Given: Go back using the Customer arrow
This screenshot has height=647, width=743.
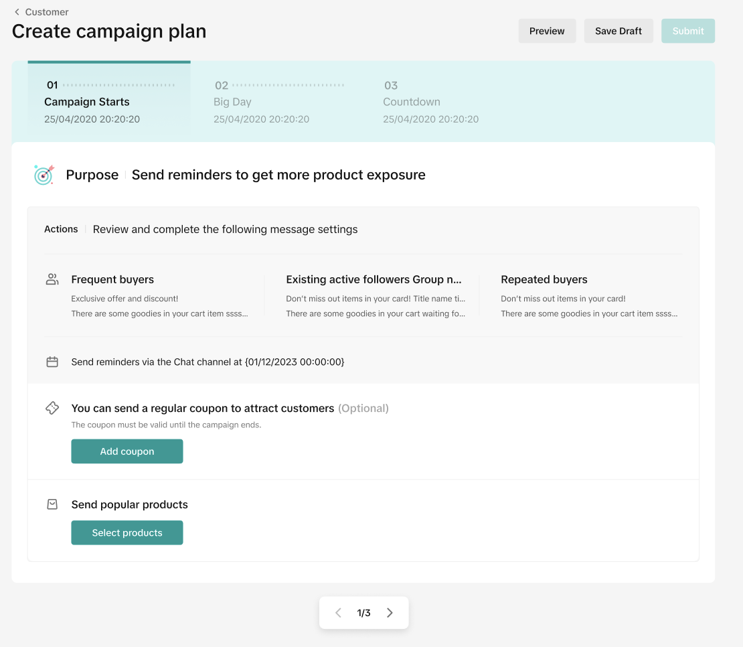Looking at the screenshot, I should point(17,12).
